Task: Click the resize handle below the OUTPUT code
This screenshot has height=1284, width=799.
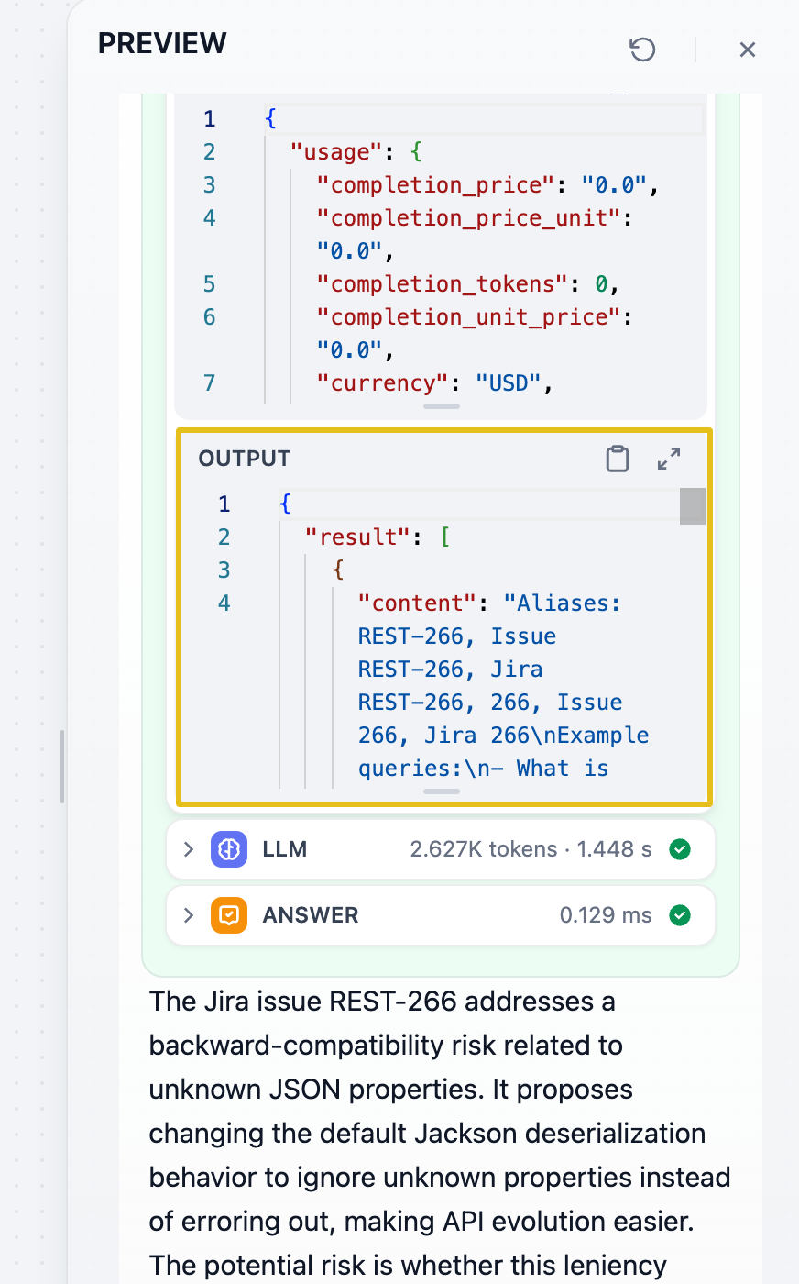Action: tap(442, 791)
